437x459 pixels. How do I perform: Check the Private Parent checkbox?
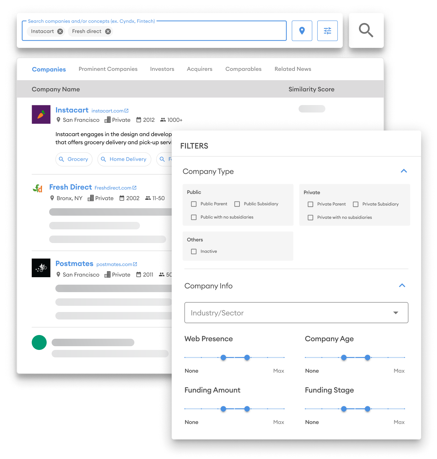click(310, 204)
